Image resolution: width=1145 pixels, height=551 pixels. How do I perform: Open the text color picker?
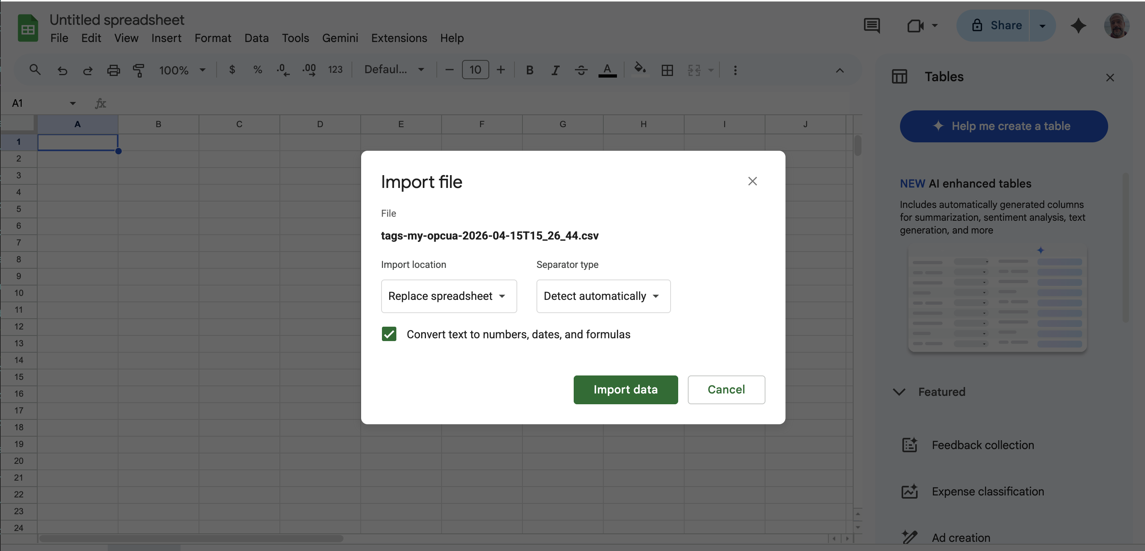coord(608,70)
